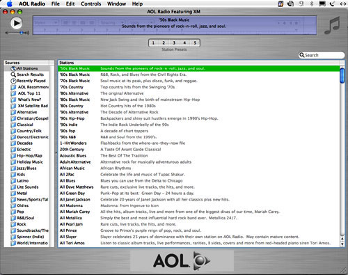Select Latino in Sources list
This screenshot has width=348, height=275.
pos(23,181)
